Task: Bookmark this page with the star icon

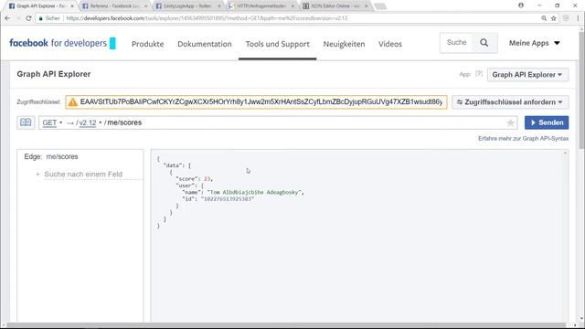Action: tap(554, 18)
